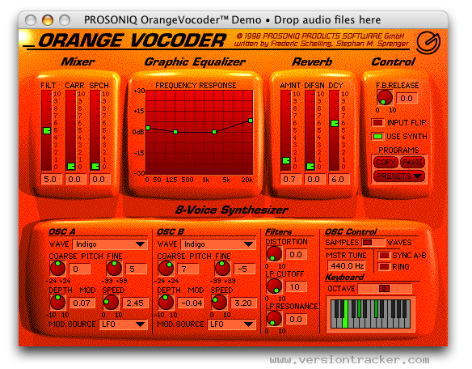Viewport: 472px width, 369px height.
Task: Click the frequency response graph area
Action: coord(200,132)
